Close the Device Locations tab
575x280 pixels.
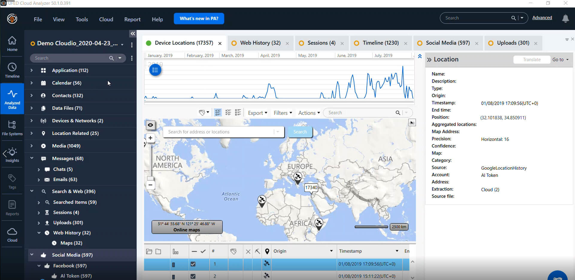(x=220, y=43)
